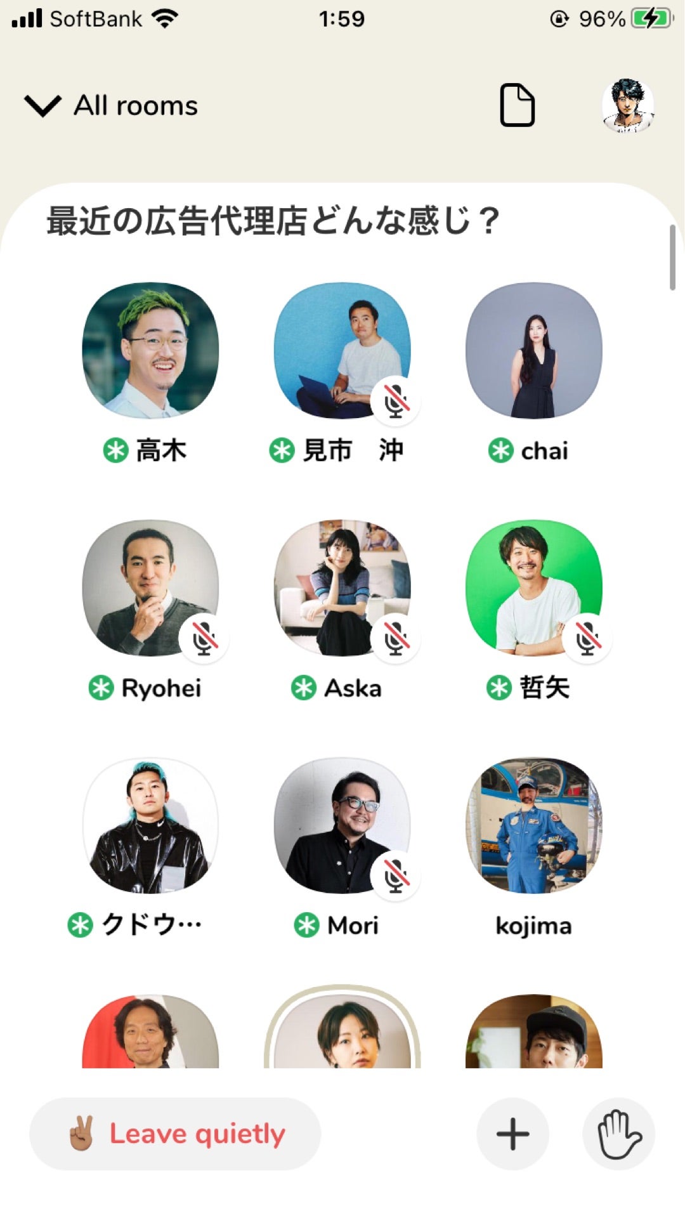Viewport: 685px width, 1218px height.
Task: Open the highlighted speaker's avatar in the bottom row
Action: (342, 1028)
